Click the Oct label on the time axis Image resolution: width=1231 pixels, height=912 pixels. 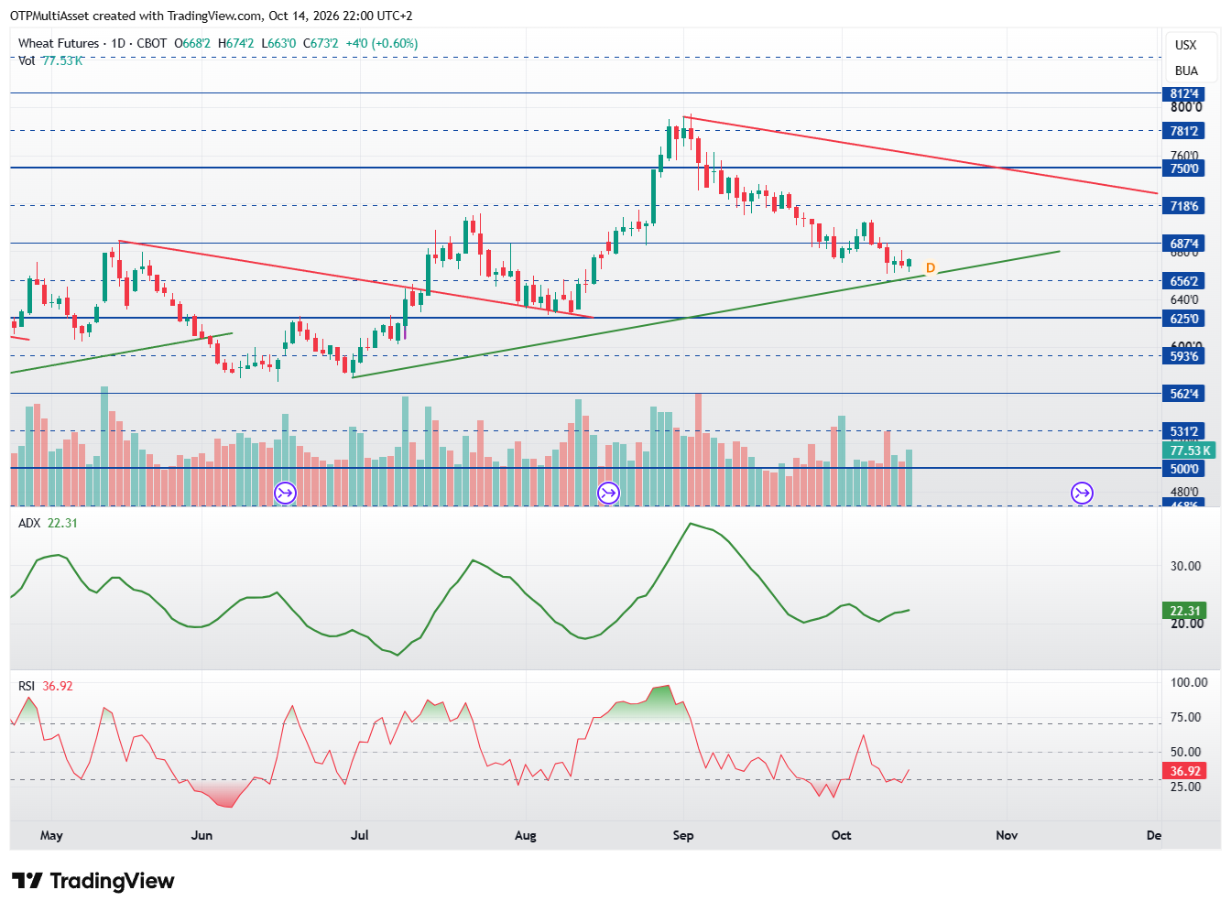coord(841,835)
